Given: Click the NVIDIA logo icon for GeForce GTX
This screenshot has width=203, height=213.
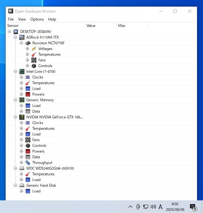Looking at the screenshot, I should click(22, 117).
